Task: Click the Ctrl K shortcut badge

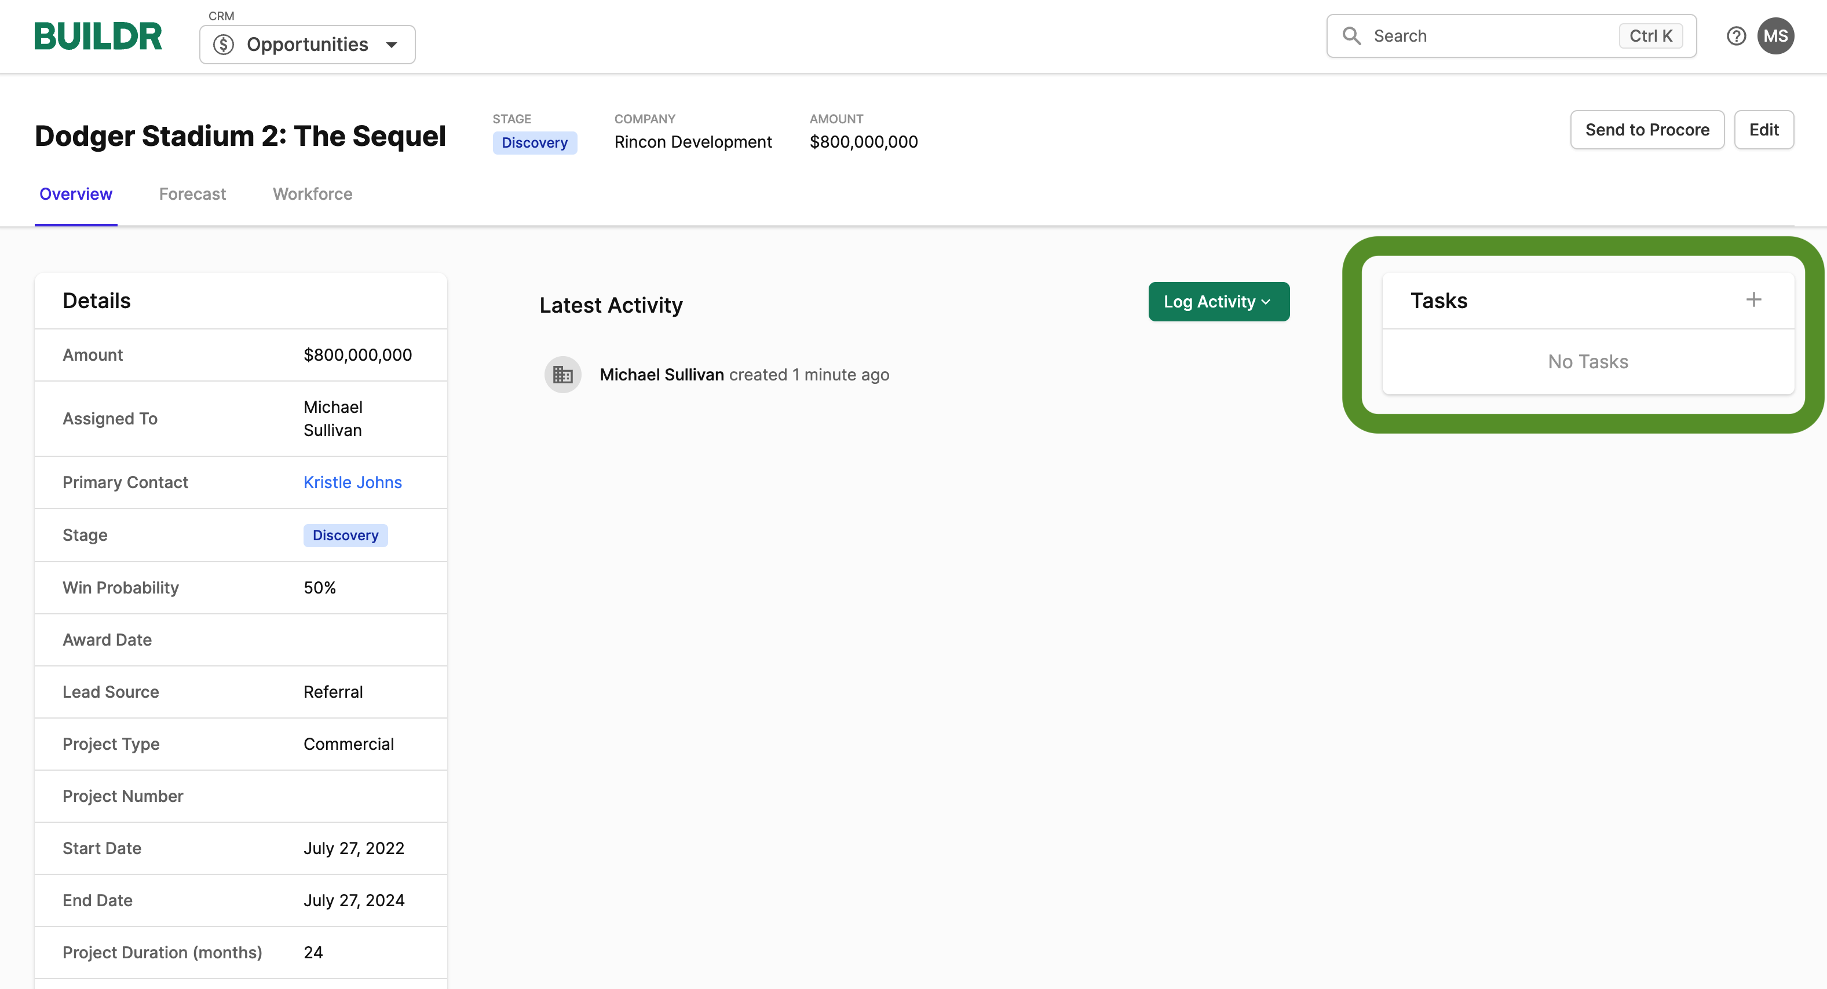Action: (1650, 36)
